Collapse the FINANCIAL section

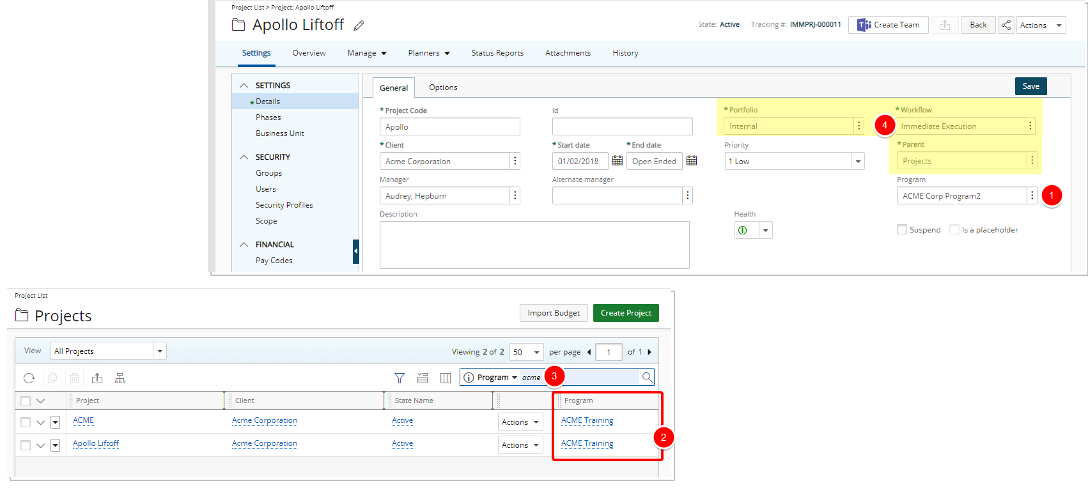[244, 245]
